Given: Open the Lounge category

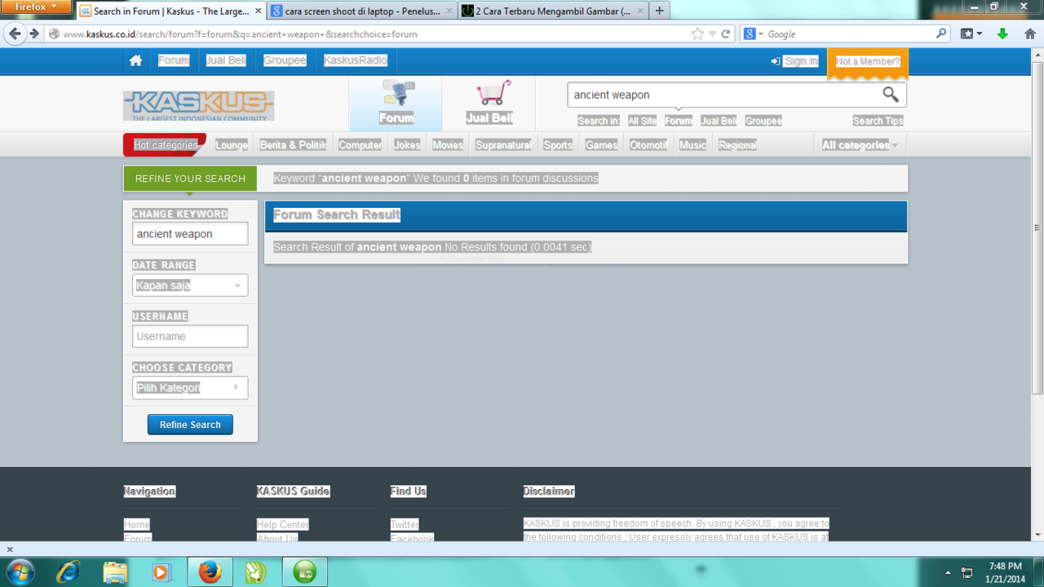Looking at the screenshot, I should [232, 145].
